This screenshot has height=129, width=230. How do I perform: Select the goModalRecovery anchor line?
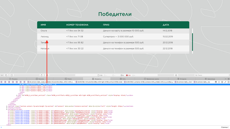tap(59, 122)
